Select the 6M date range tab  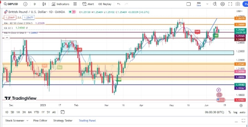point(30,112)
